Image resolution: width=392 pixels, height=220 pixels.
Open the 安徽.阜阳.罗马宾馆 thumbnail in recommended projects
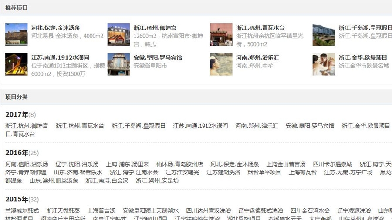118,64
